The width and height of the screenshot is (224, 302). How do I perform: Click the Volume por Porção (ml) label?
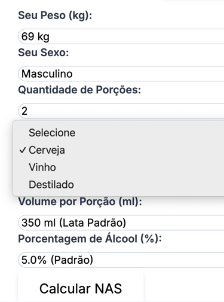(x=80, y=202)
